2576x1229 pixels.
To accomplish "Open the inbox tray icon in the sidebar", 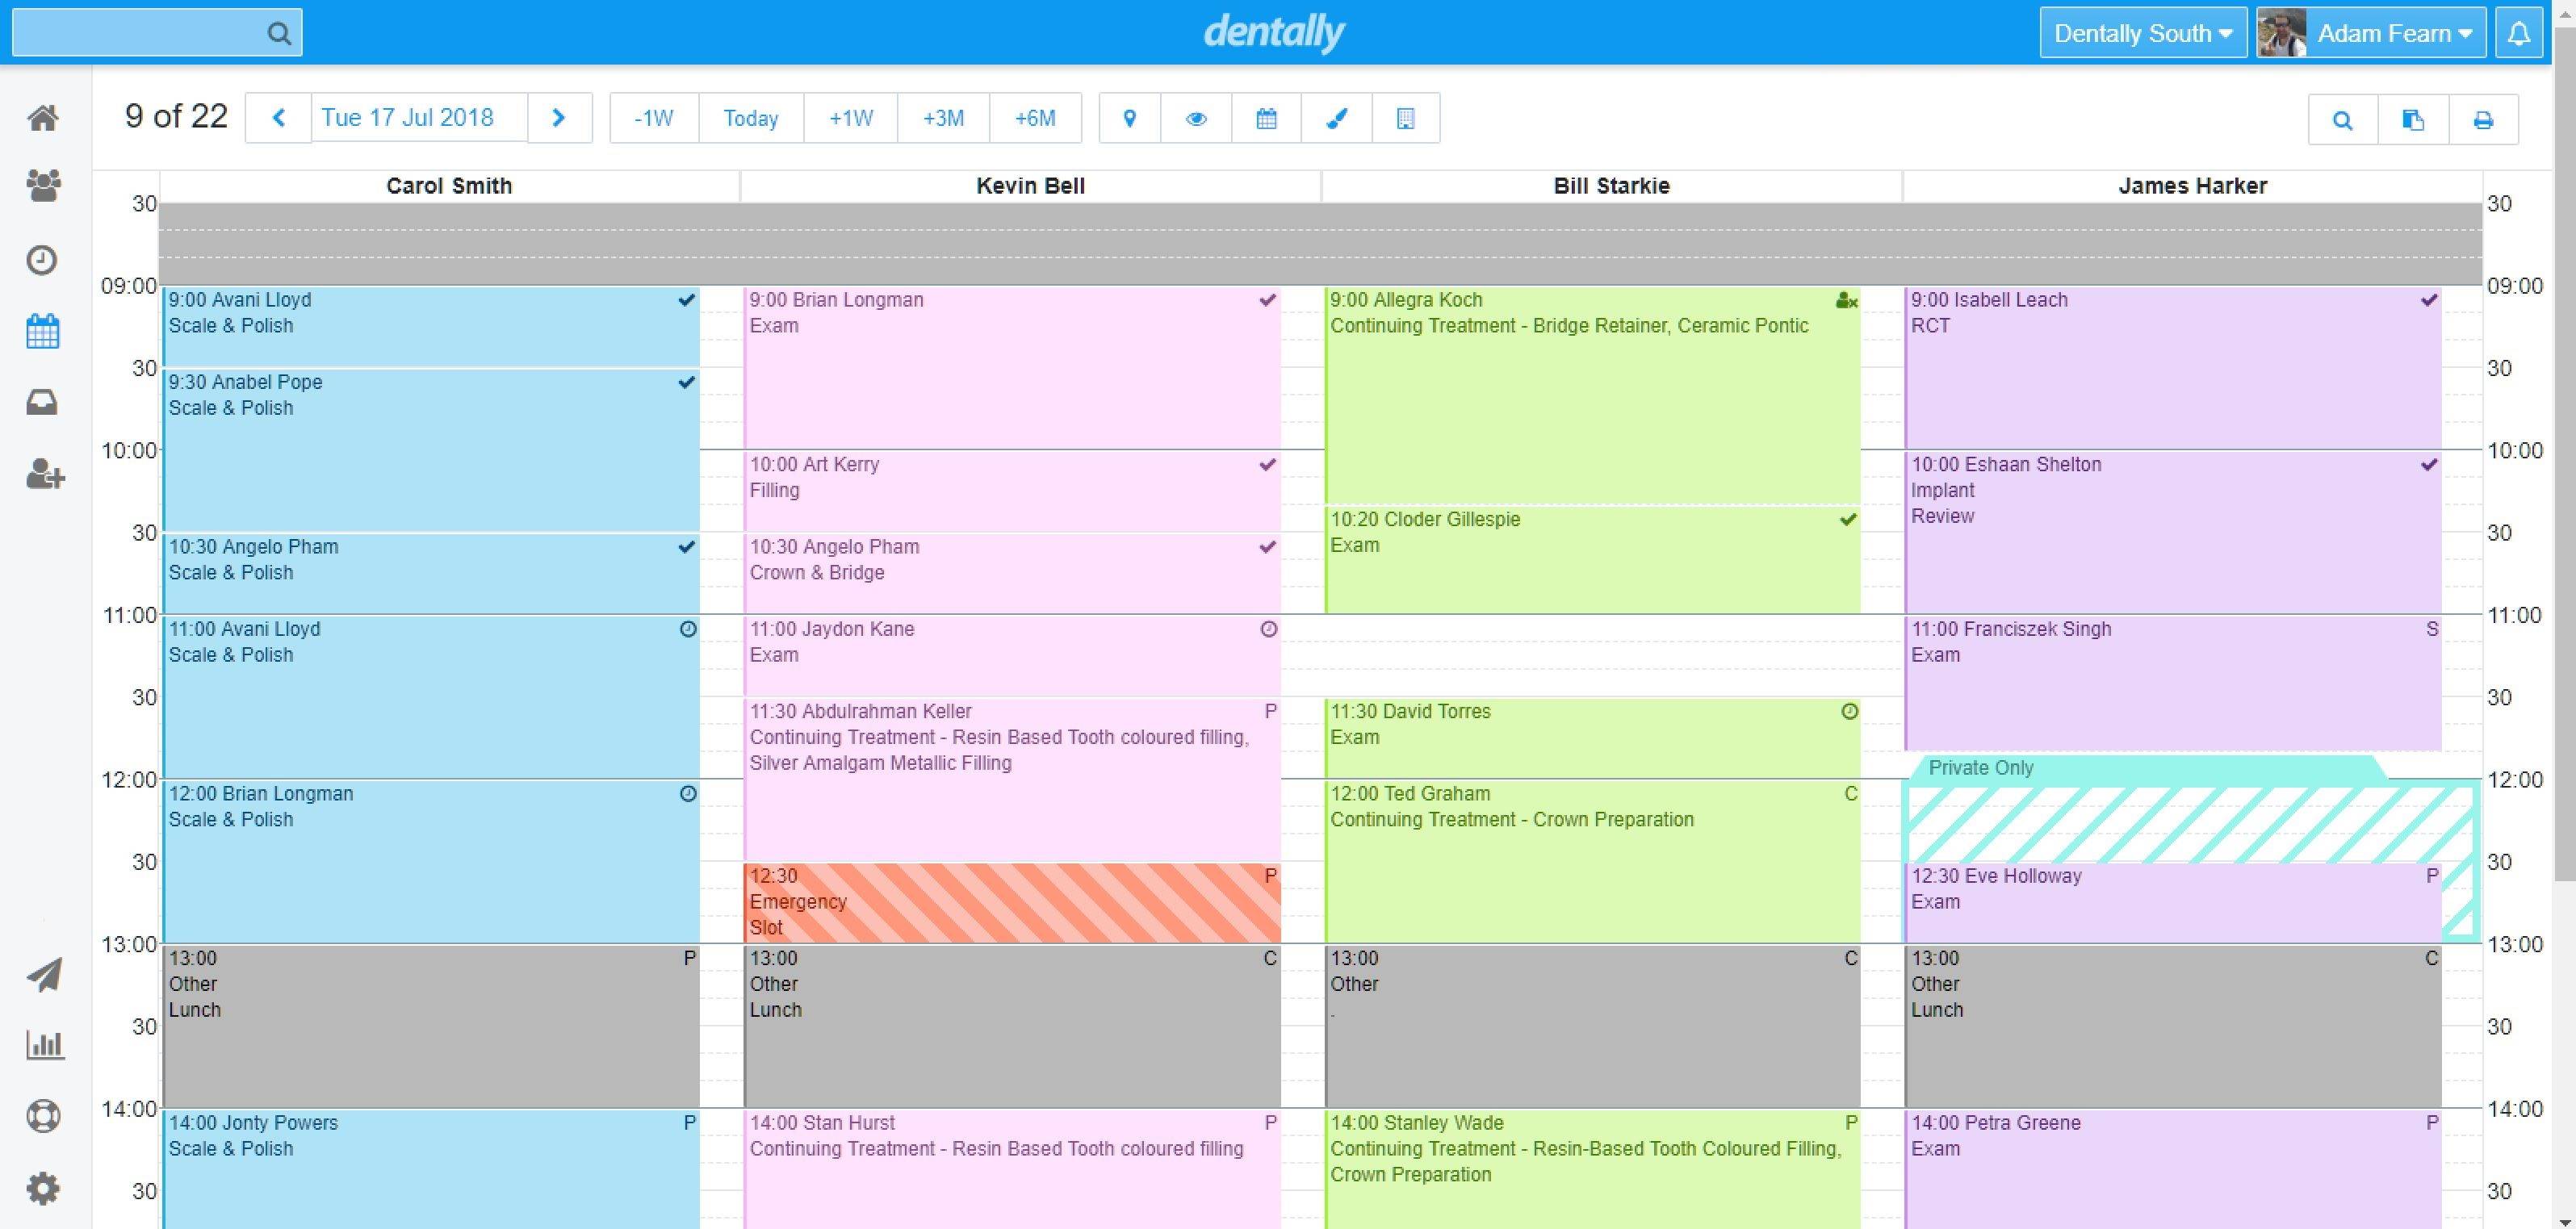I will 42,402.
